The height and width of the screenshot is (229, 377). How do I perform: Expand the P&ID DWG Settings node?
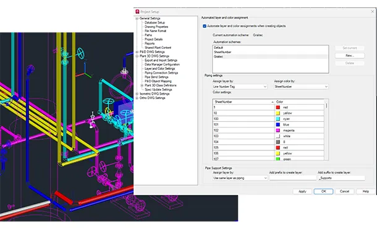click(137, 52)
